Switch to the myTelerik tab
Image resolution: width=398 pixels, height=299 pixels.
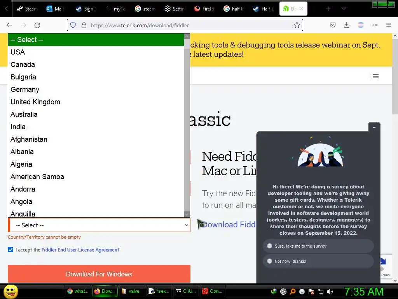[x=116, y=9]
